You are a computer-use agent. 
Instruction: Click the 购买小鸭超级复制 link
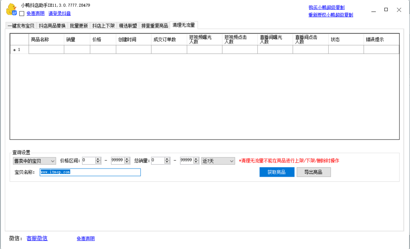pos(326,7)
